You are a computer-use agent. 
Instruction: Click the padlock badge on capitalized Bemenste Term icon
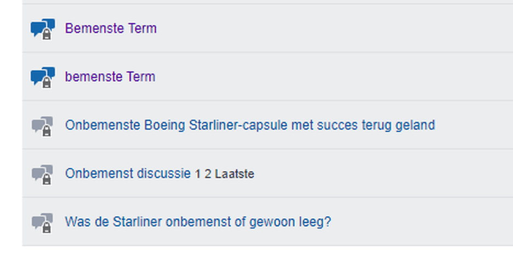(x=47, y=34)
